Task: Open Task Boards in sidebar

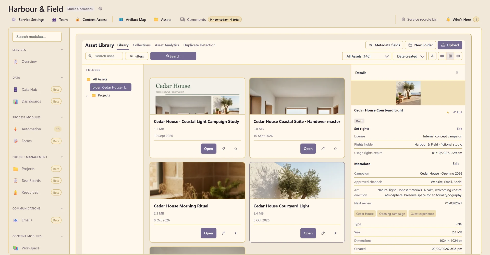Action: pos(37,181)
